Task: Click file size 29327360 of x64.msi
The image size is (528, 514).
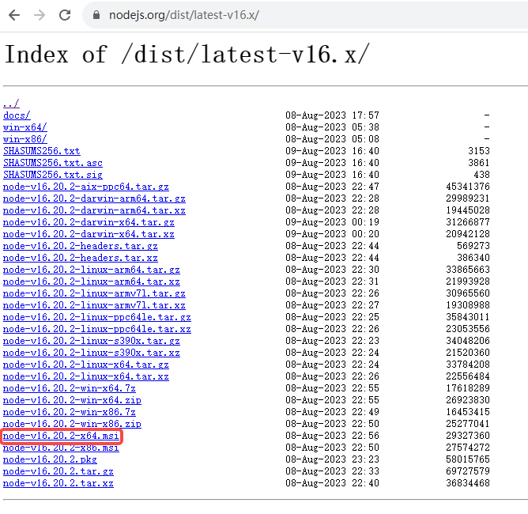Action: [468, 436]
